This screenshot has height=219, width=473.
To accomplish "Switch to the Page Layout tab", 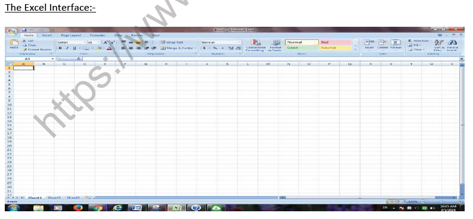I will (x=71, y=35).
